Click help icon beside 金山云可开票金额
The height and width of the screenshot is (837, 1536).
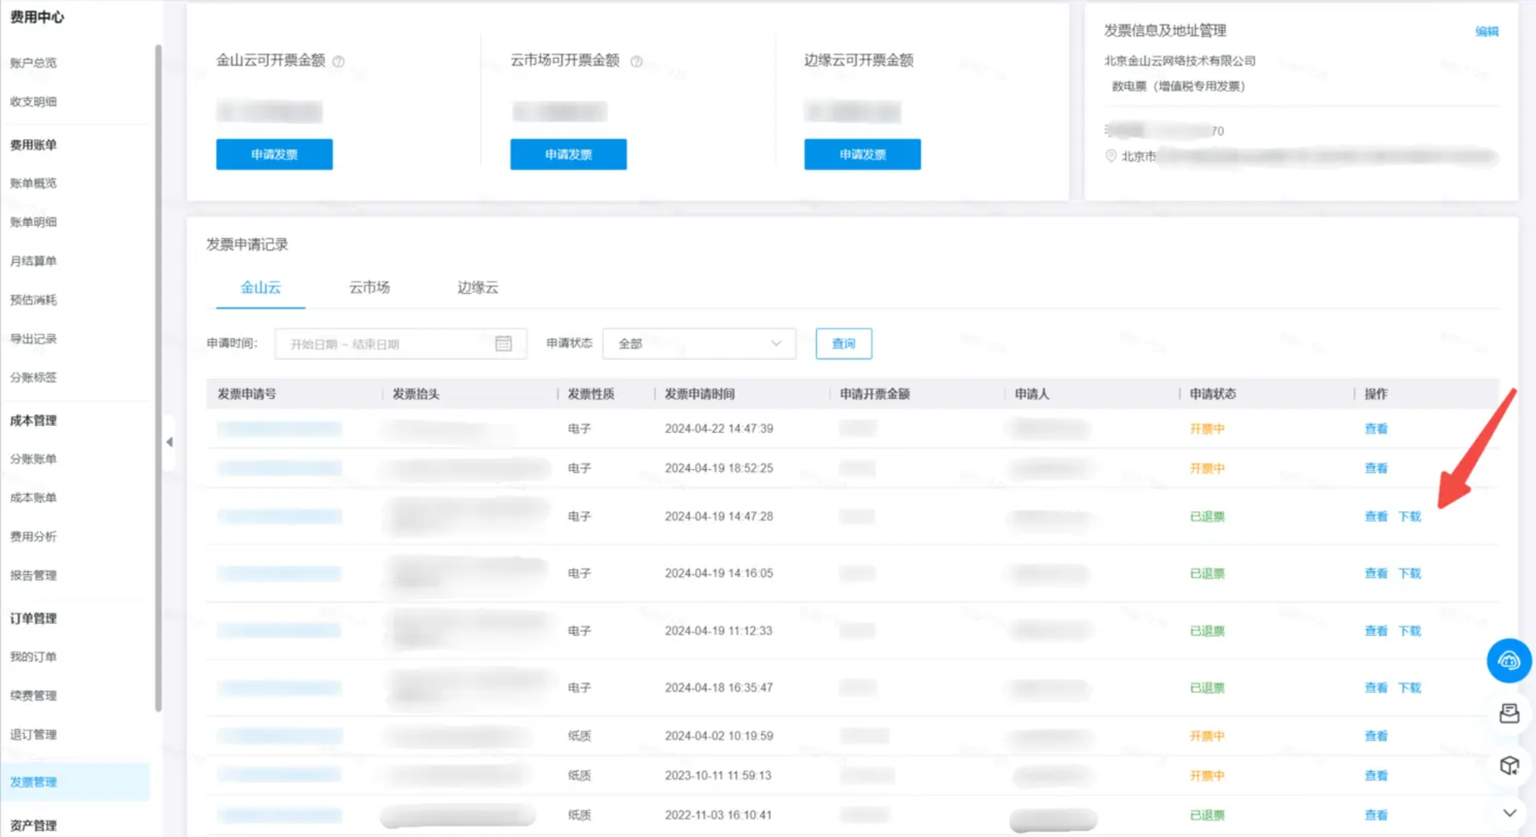pos(338,61)
